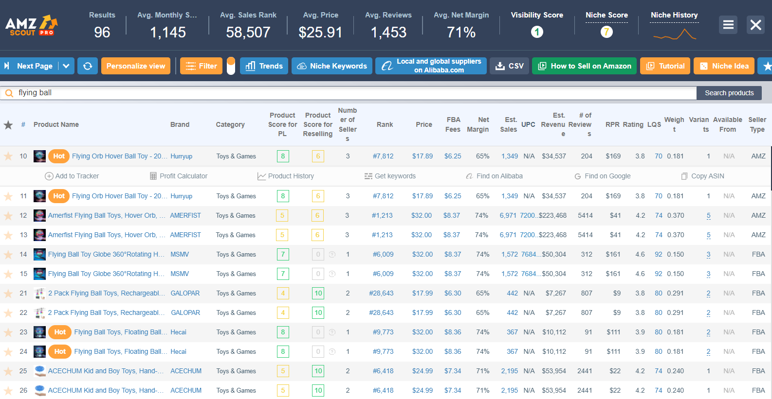772x399 pixels.
Task: Click the Niche Score circle showing 7
Action: tap(607, 32)
